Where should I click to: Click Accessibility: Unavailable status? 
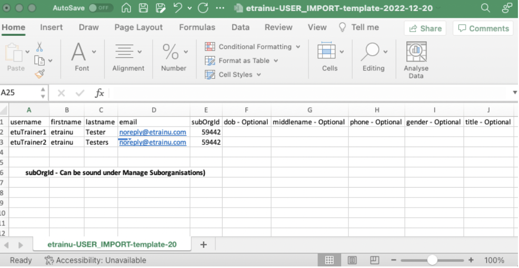coord(95,260)
